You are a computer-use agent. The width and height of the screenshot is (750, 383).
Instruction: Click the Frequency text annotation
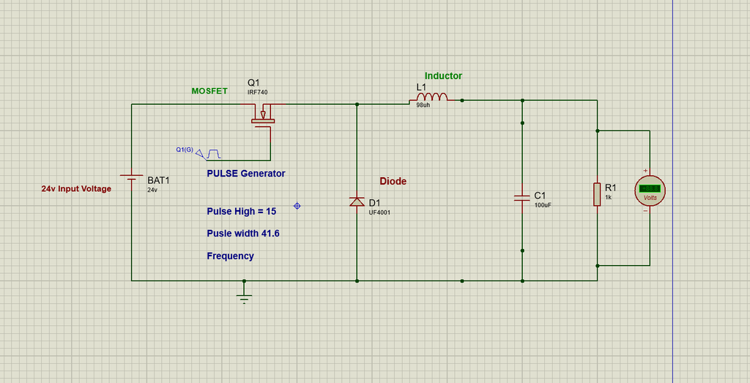click(x=230, y=256)
